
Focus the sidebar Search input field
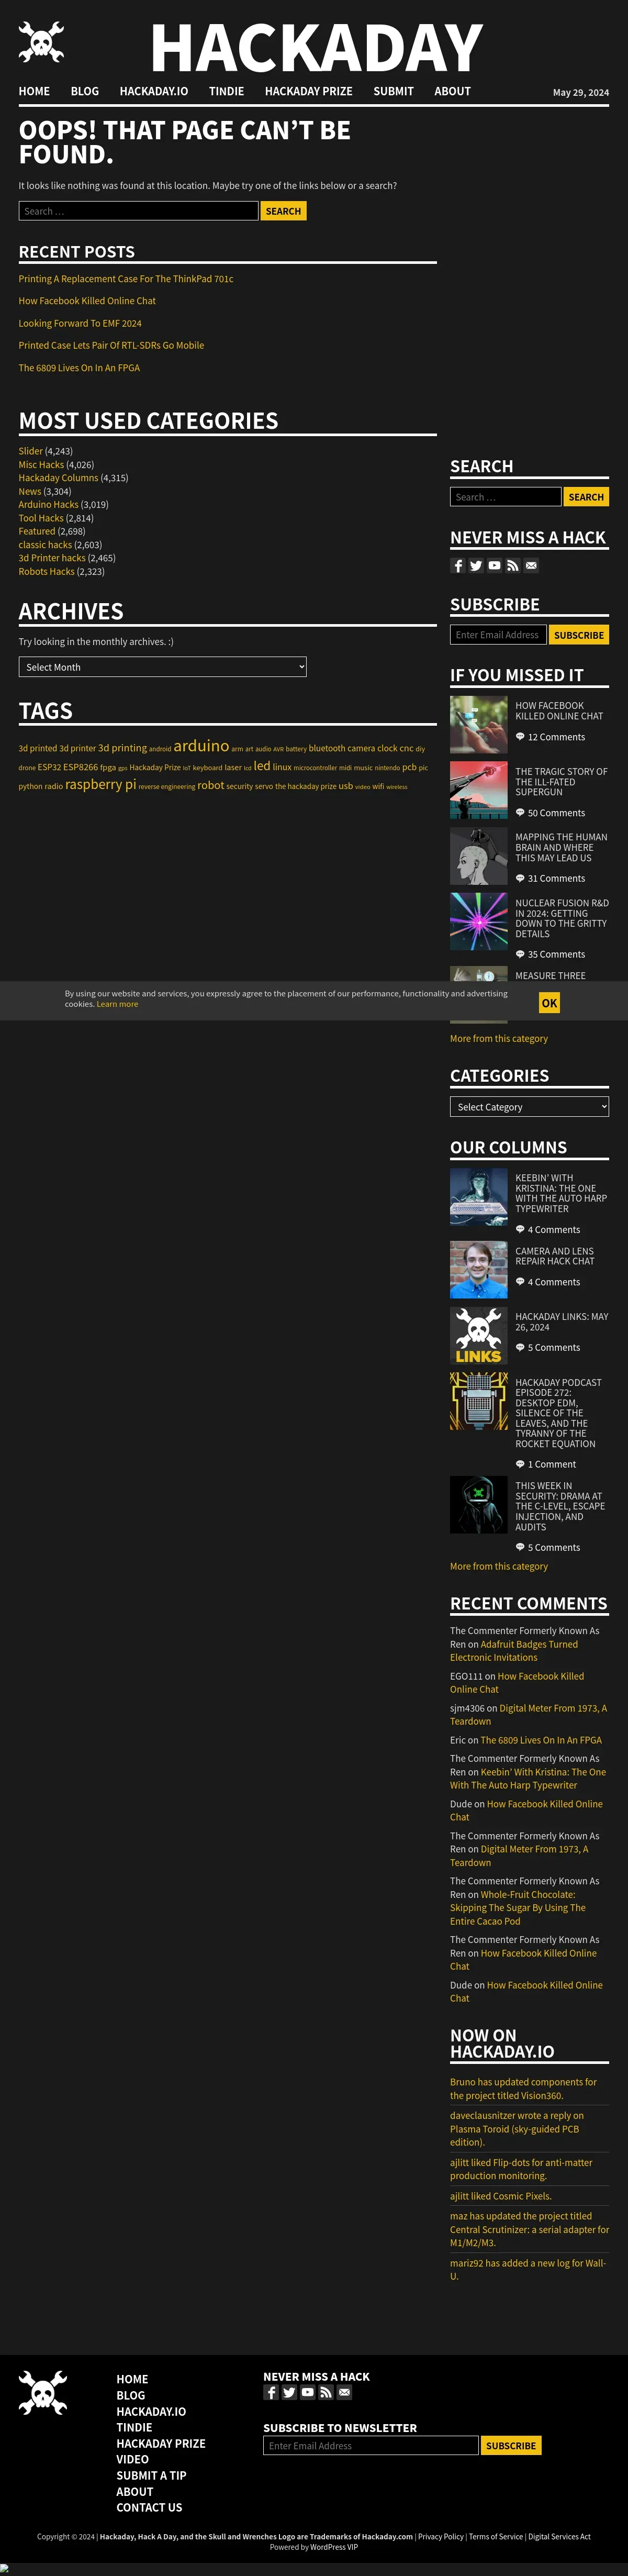[505, 497]
